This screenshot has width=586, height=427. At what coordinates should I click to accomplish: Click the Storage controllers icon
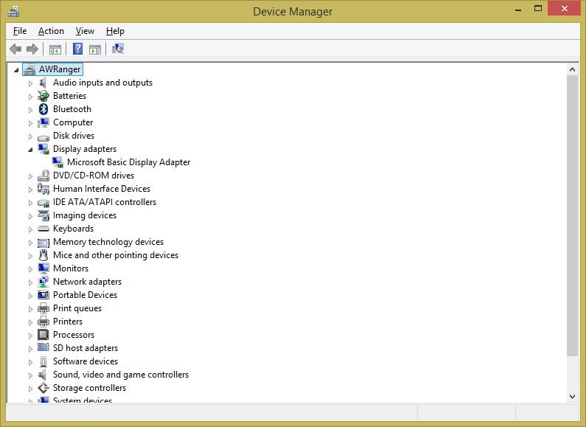43,388
